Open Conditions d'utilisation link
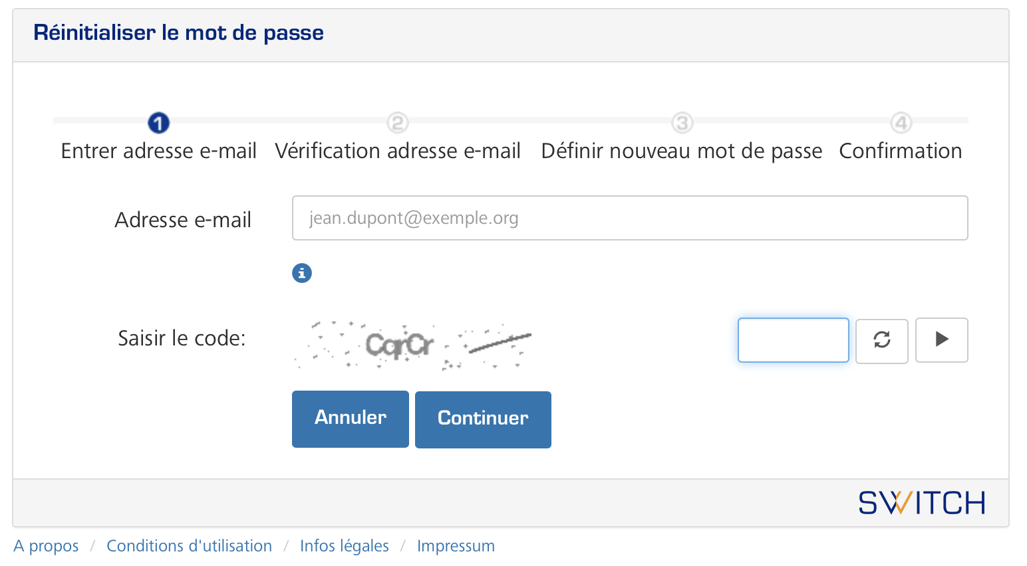Viewport: 1027px width, 566px height. (x=189, y=546)
